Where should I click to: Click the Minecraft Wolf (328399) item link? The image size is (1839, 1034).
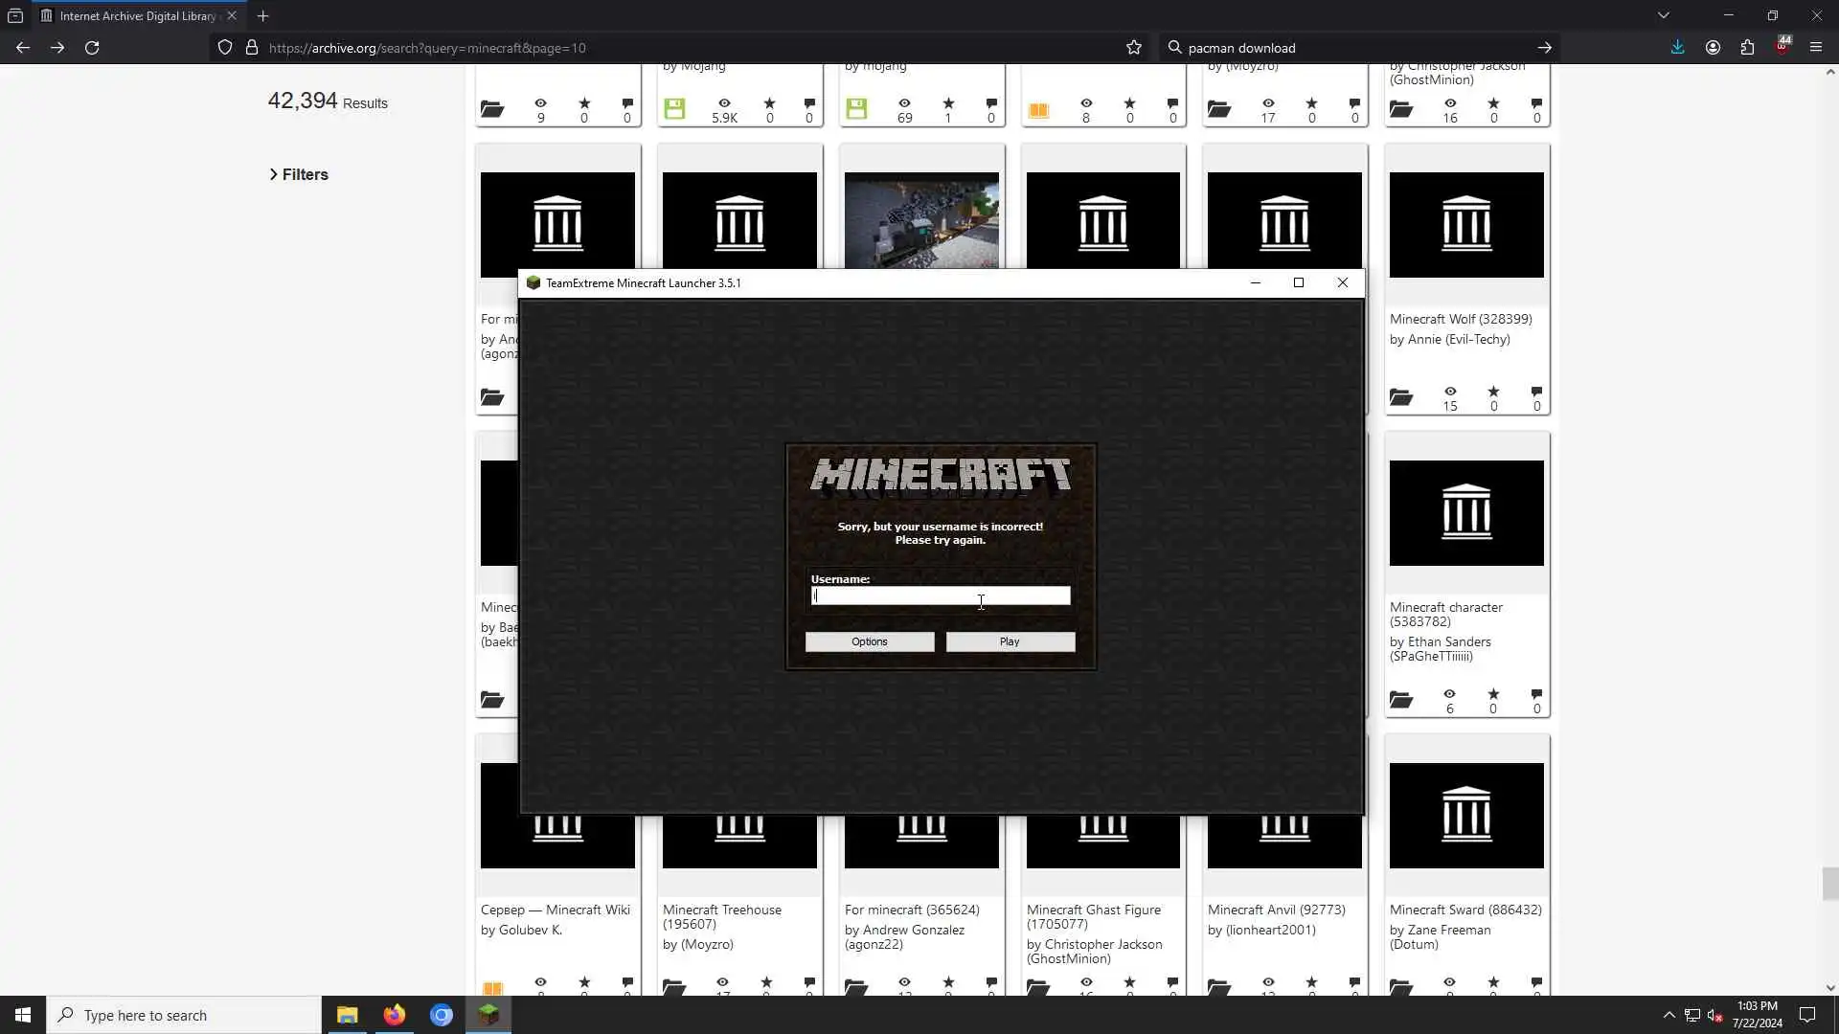pos(1460,319)
